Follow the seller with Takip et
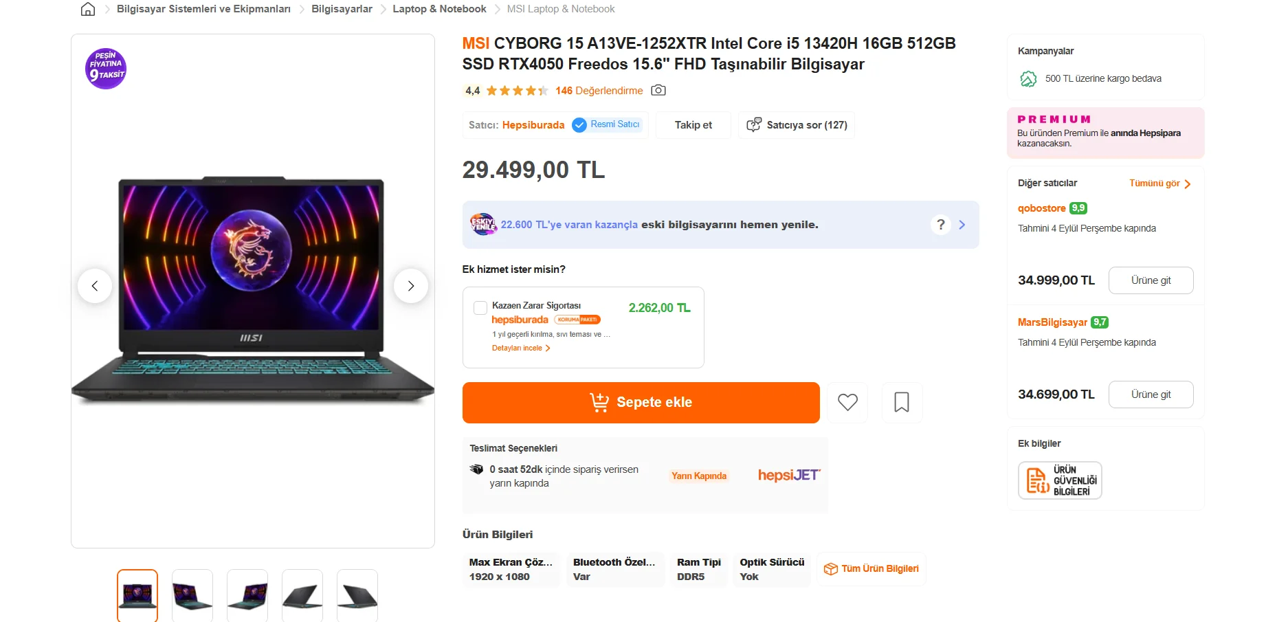This screenshot has width=1288, height=622. point(693,125)
